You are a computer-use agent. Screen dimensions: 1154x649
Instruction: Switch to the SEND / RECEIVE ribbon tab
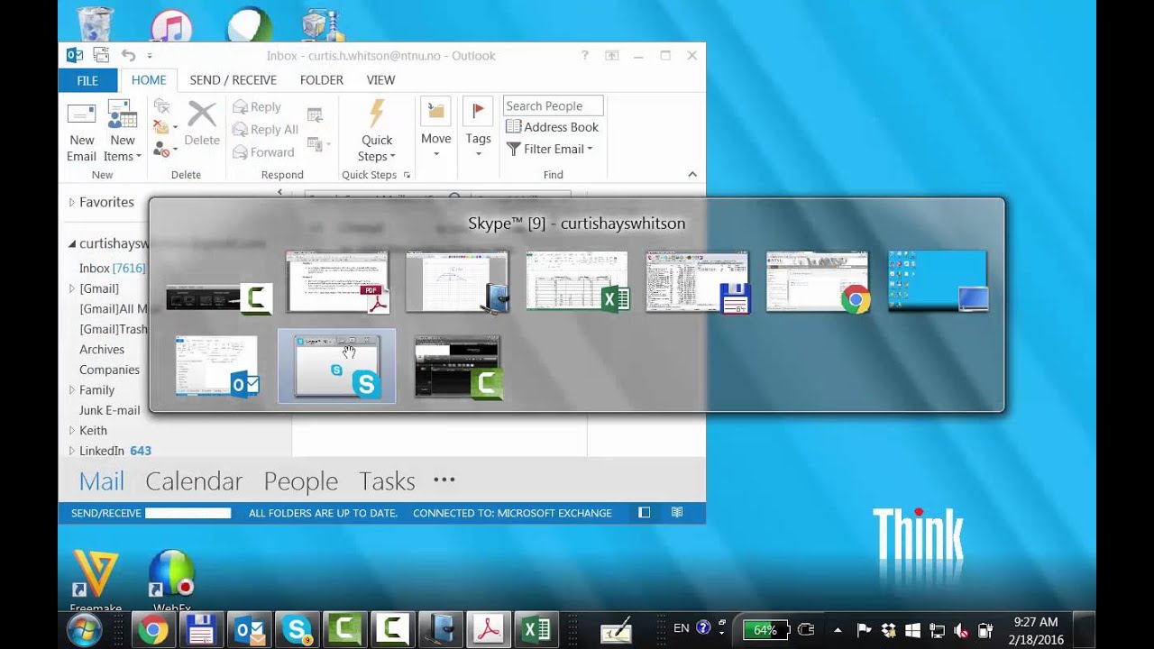point(233,80)
